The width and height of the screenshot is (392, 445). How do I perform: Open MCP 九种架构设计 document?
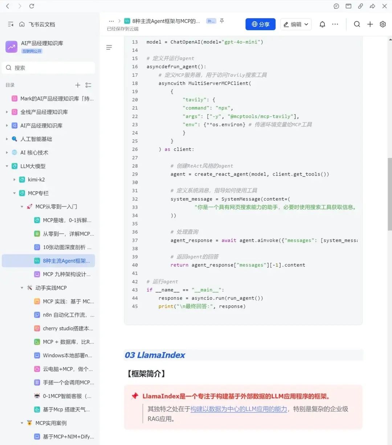click(66, 274)
